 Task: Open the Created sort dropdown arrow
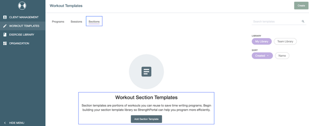point(268,56)
